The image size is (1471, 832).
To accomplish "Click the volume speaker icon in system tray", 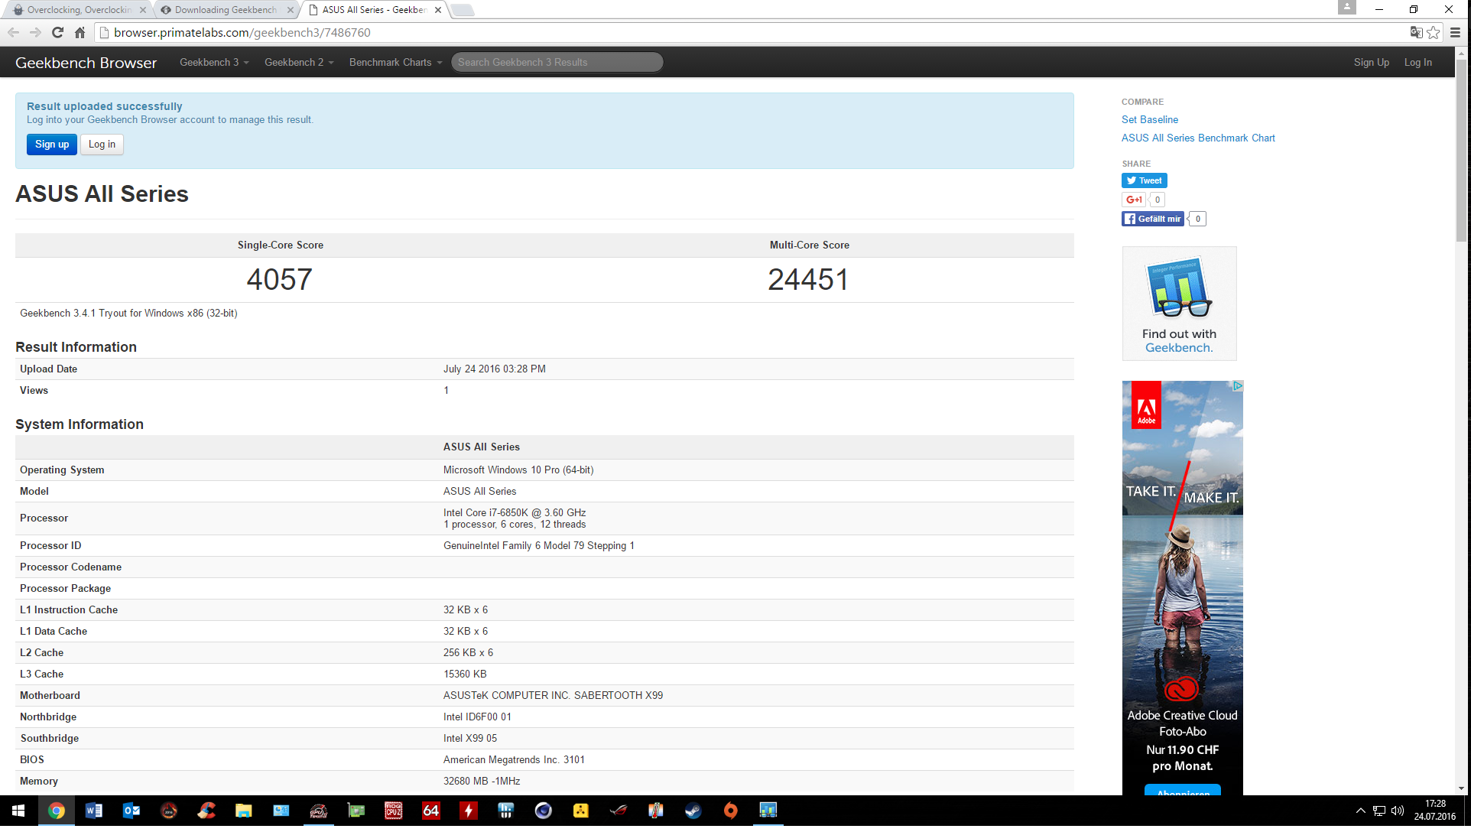I will coord(1398,811).
